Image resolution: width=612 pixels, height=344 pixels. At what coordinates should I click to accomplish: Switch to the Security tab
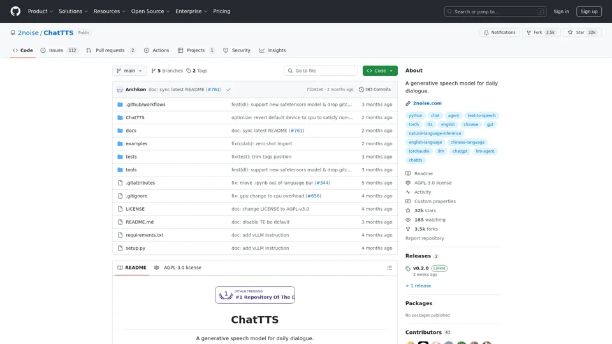237,50
